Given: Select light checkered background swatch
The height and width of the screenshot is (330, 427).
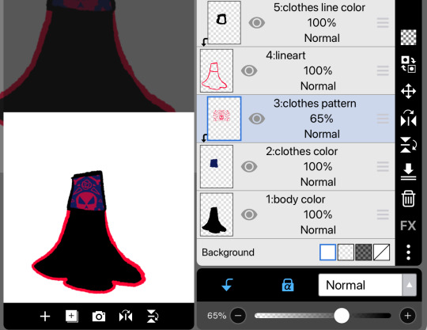Looking at the screenshot, I should 346,252.
